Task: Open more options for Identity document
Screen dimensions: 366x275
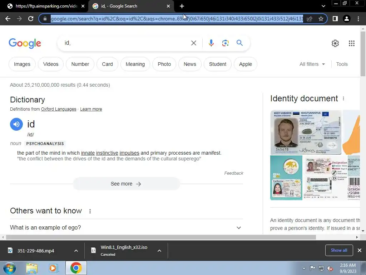Action: coord(343,99)
